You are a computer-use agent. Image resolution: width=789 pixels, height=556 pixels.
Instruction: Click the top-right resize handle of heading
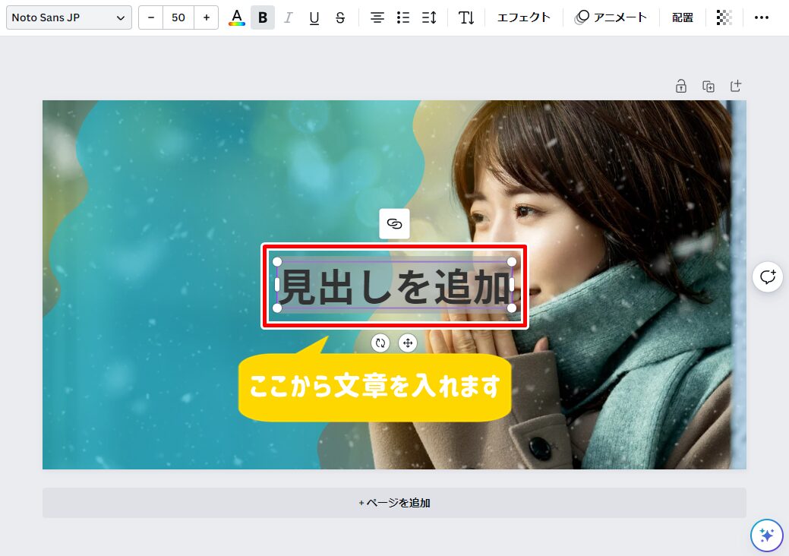(x=512, y=261)
